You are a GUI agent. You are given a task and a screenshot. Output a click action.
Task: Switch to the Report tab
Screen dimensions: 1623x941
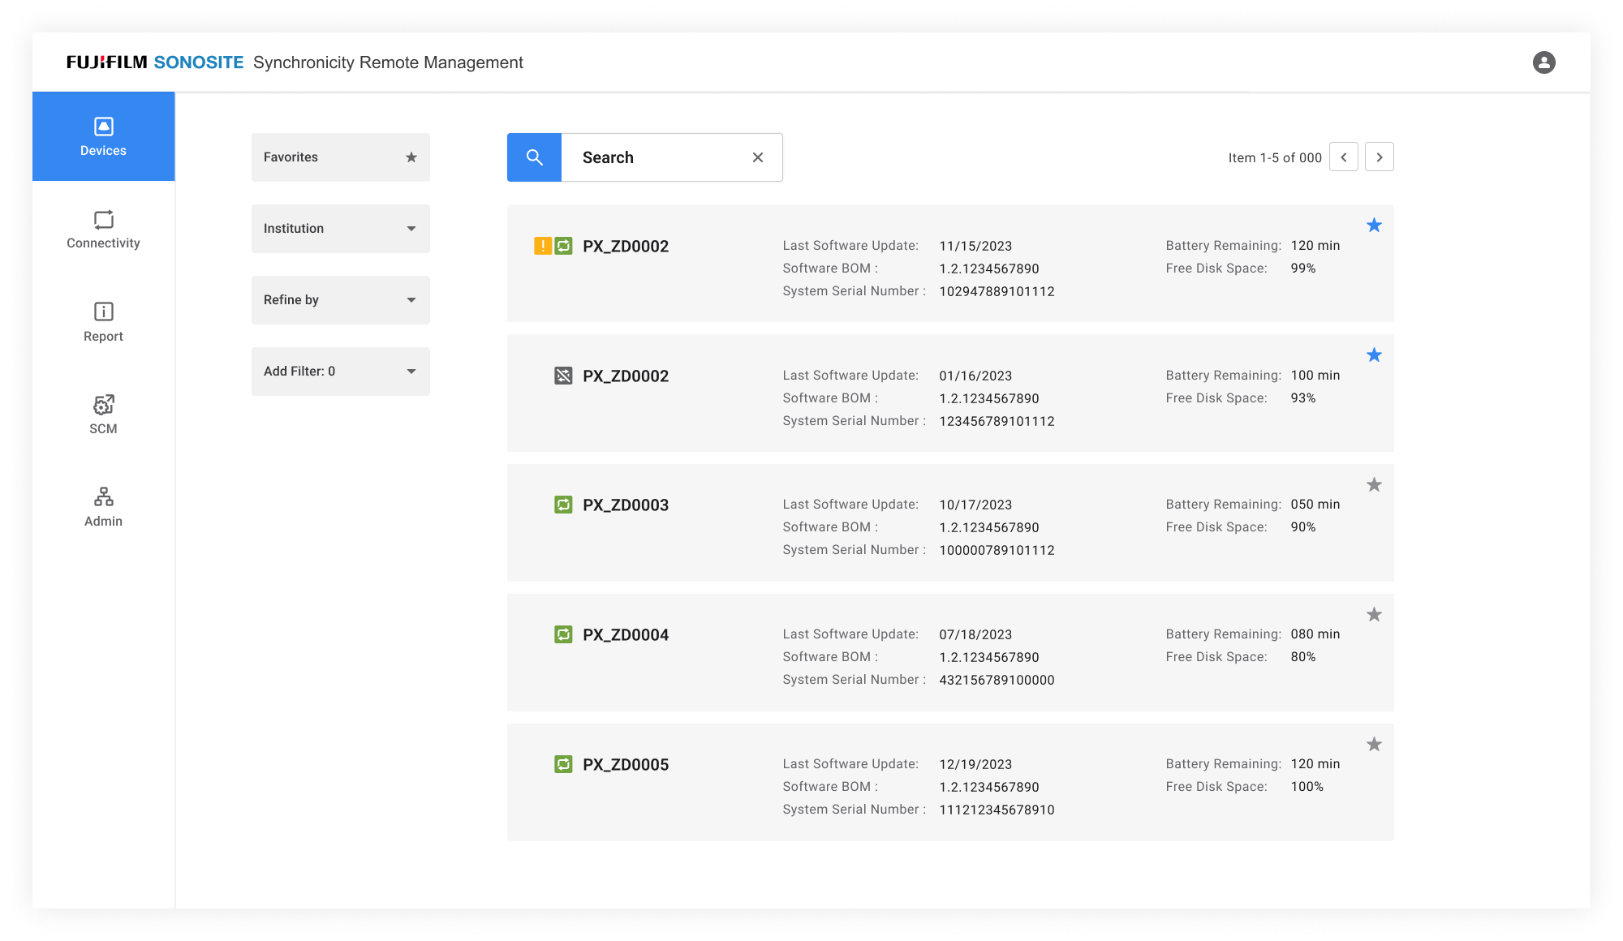tap(103, 322)
